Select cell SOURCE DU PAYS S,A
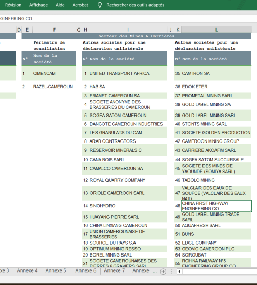This screenshot has width=257, height=285. (x=128, y=243)
